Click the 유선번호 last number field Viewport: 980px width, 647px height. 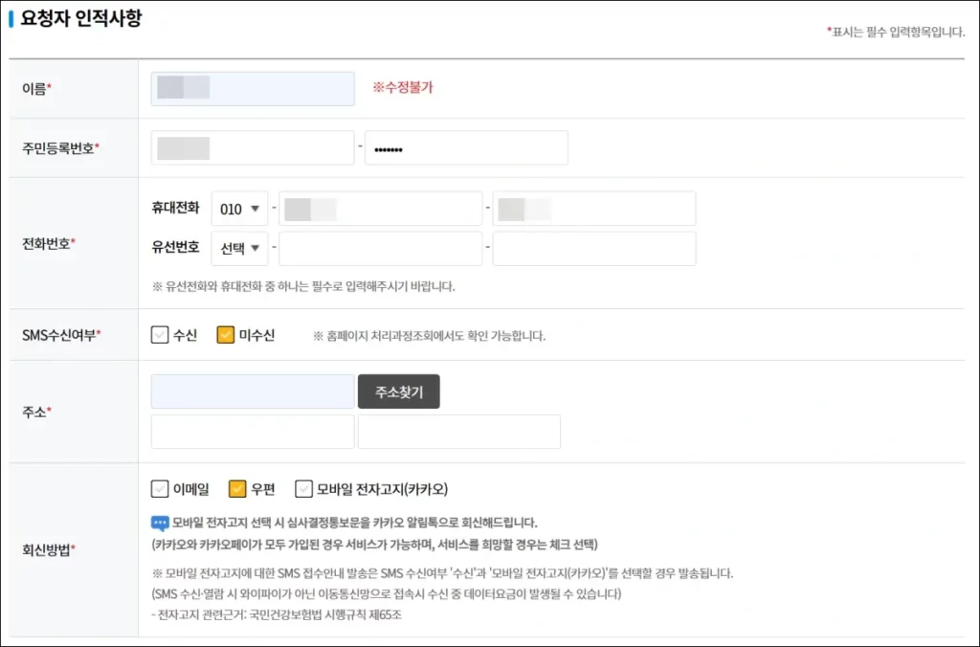tap(594, 249)
